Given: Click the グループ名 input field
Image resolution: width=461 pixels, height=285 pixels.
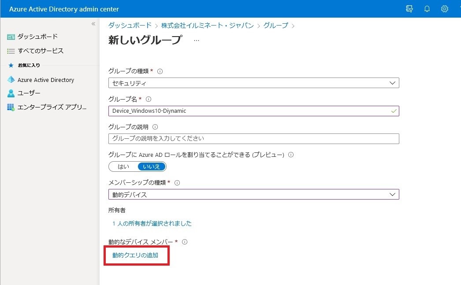Looking at the screenshot, I should coord(254,111).
